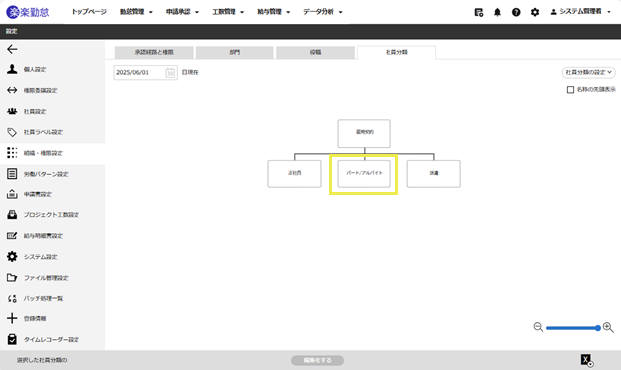Expand the 工数管理 menu
The image size is (621, 370).
pyautogui.click(x=229, y=12)
